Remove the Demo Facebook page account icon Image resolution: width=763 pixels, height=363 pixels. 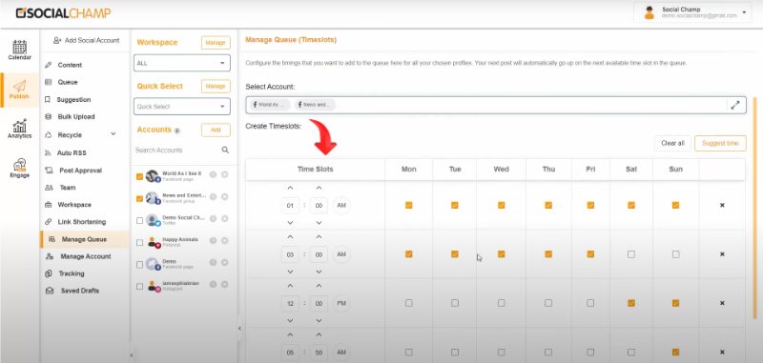(x=224, y=262)
